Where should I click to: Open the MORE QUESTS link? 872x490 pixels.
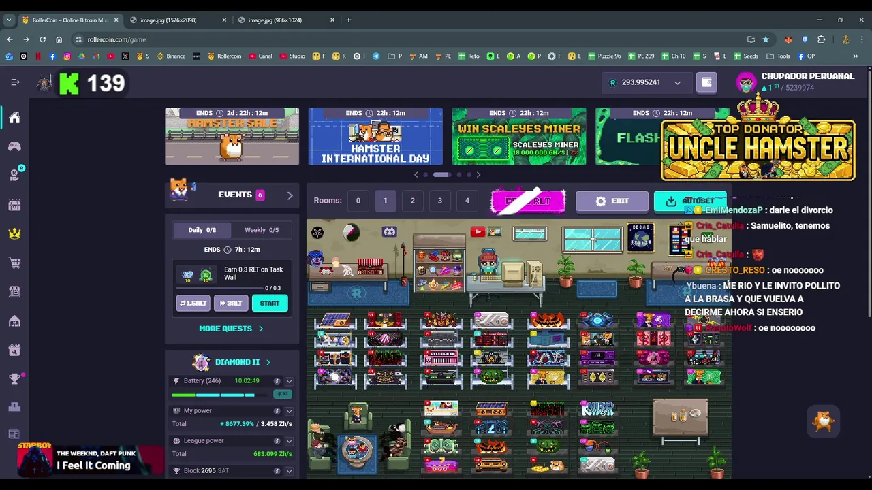point(231,329)
